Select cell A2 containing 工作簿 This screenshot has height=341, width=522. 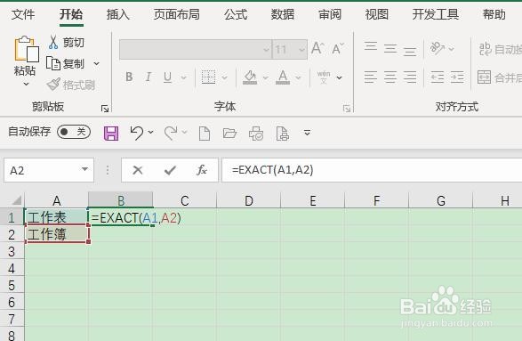[57, 234]
